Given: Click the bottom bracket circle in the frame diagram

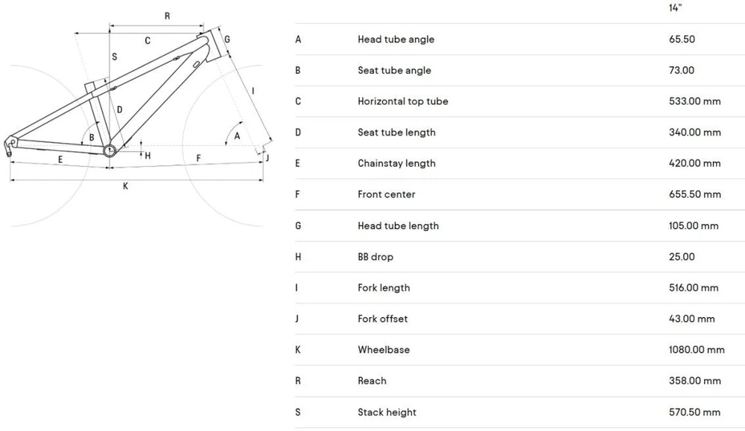Looking at the screenshot, I should pos(110,151).
